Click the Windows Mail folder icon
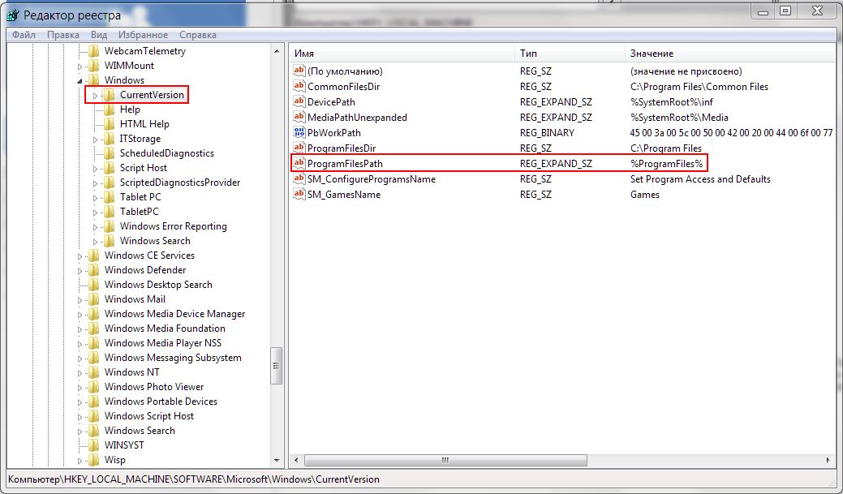The width and height of the screenshot is (843, 494). pos(93,299)
